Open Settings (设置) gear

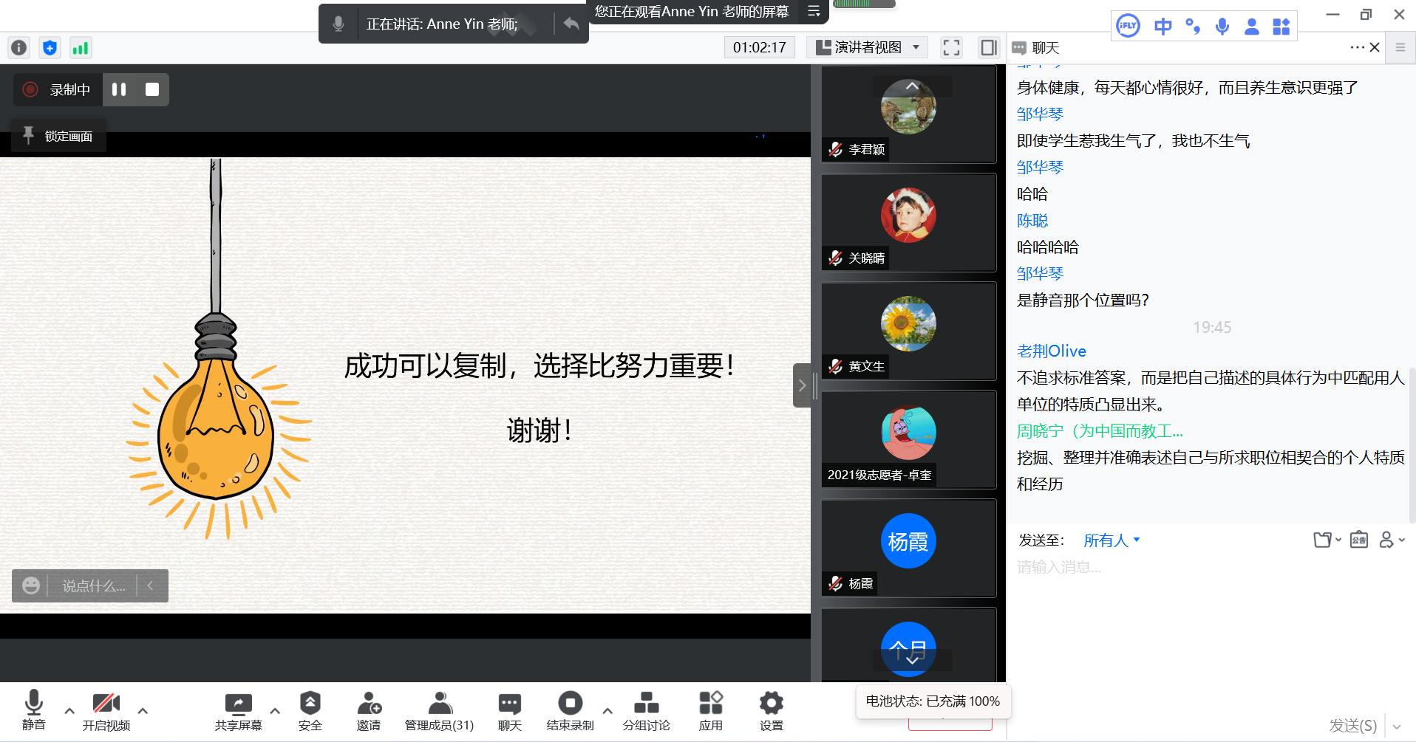tap(771, 711)
